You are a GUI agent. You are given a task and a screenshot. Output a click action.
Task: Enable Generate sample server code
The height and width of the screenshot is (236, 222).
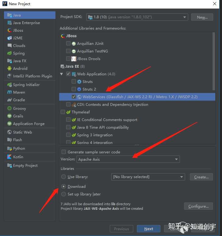coord(64,152)
